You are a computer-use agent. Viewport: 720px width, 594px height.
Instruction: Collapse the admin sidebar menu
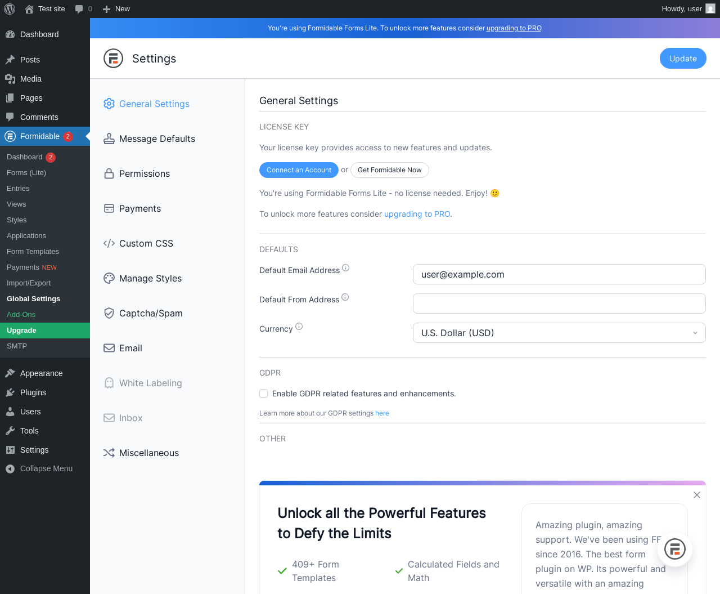45,468
